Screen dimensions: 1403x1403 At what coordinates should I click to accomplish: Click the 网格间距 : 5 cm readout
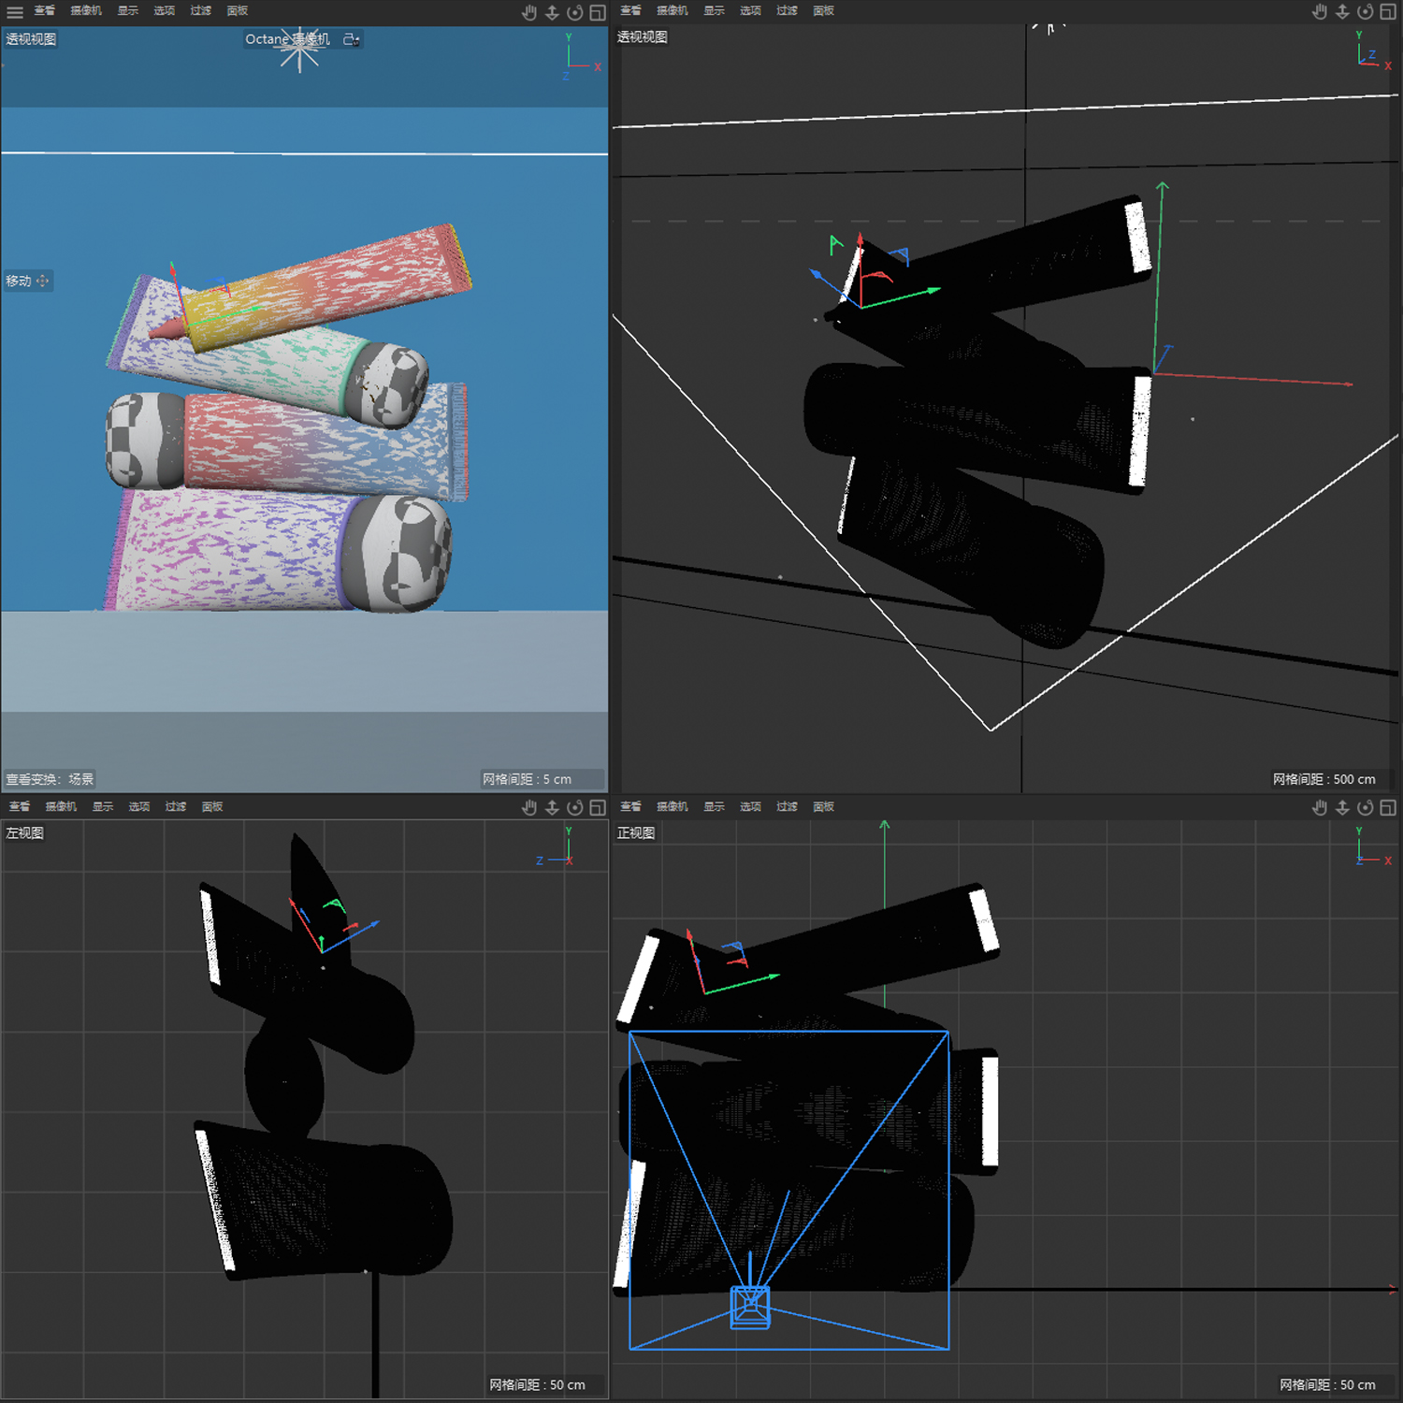pyautogui.click(x=528, y=779)
